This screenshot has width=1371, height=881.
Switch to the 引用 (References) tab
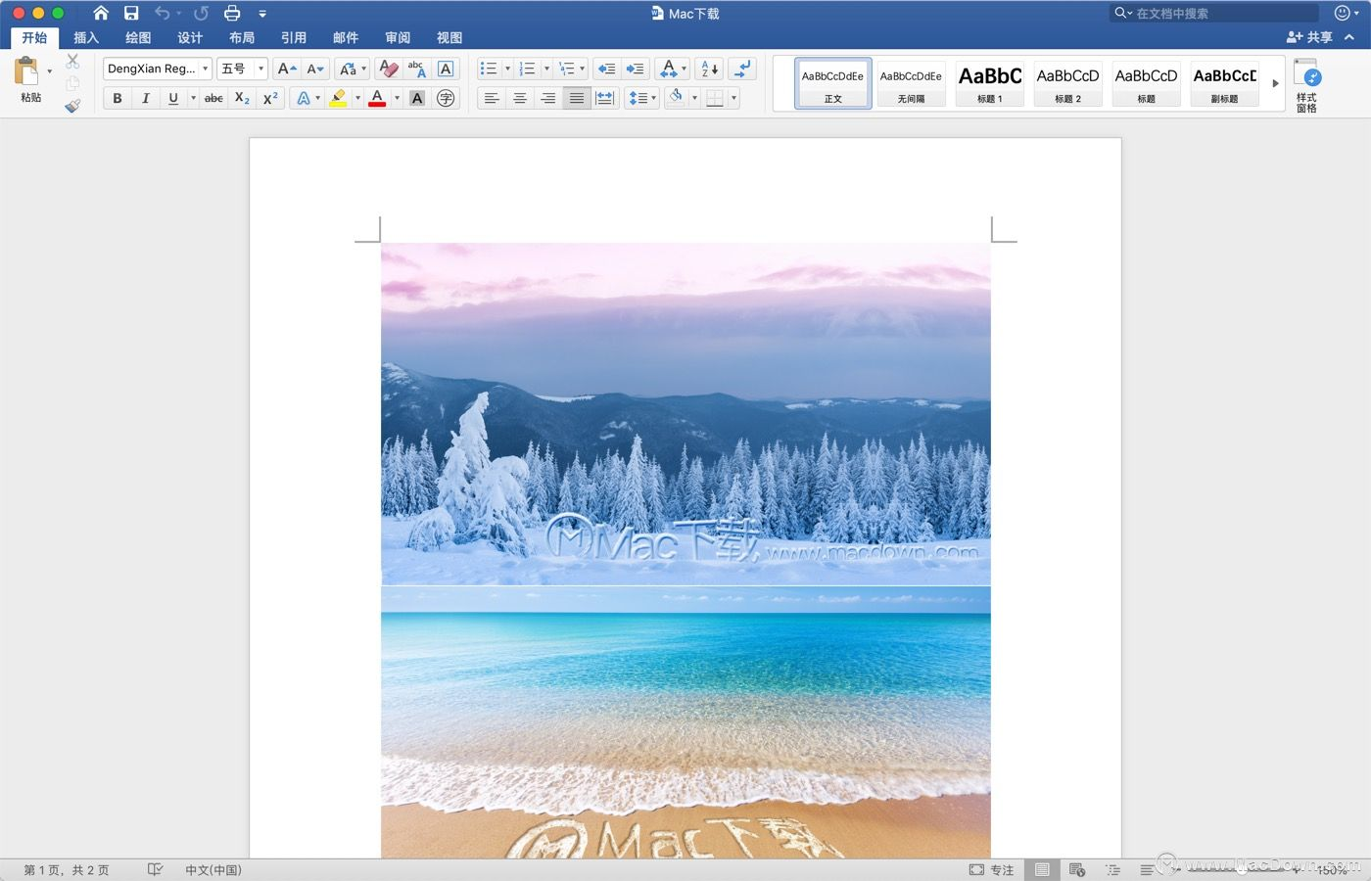[x=294, y=37]
